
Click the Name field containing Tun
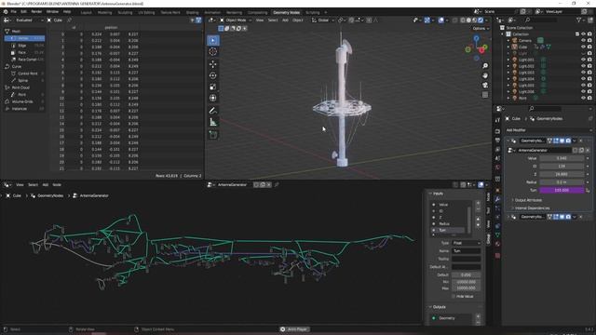pos(467,251)
